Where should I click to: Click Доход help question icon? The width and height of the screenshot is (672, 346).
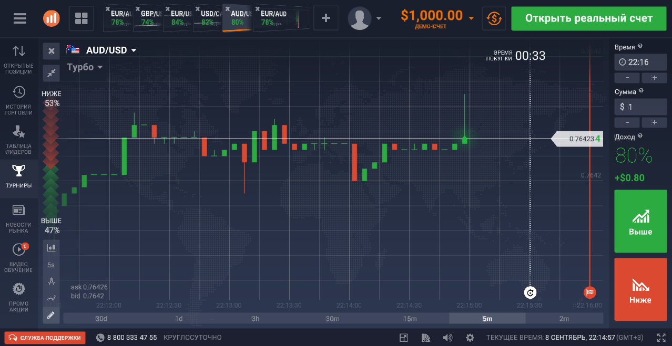pos(640,136)
